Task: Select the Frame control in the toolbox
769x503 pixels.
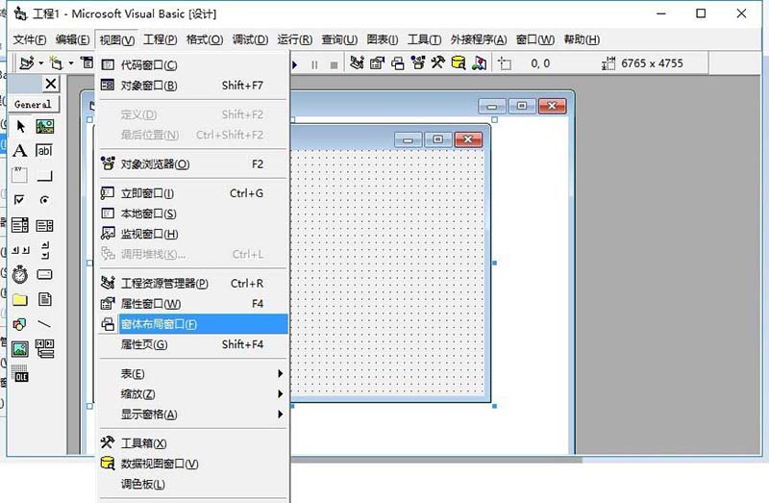Action: click(x=20, y=175)
